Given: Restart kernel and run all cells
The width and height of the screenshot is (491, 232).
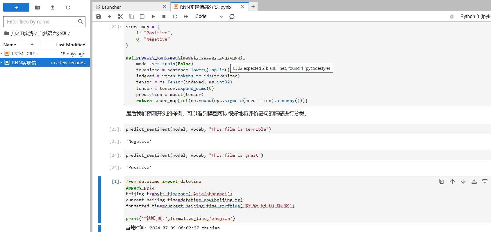Looking at the screenshot, I should click(186, 17).
